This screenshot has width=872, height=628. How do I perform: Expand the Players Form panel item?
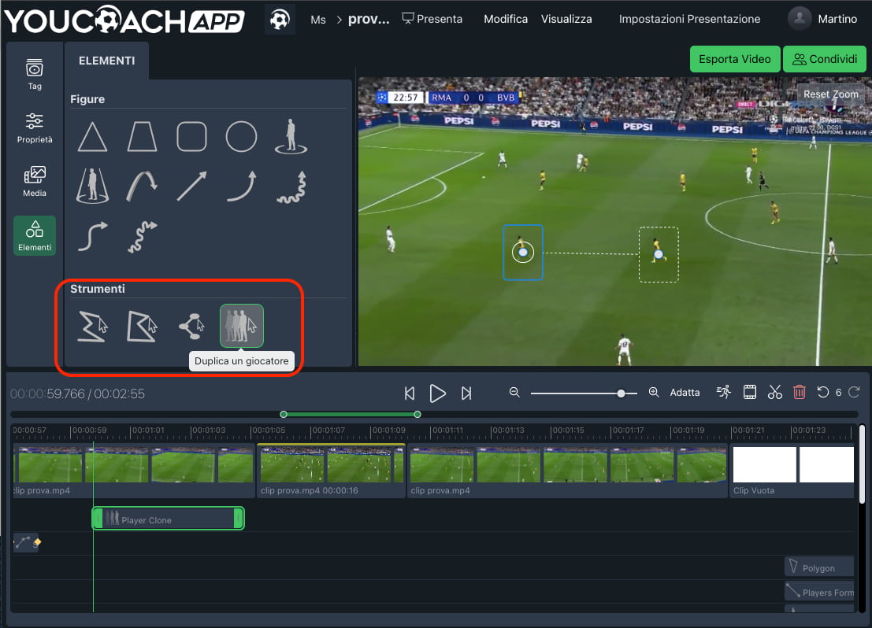click(x=818, y=592)
